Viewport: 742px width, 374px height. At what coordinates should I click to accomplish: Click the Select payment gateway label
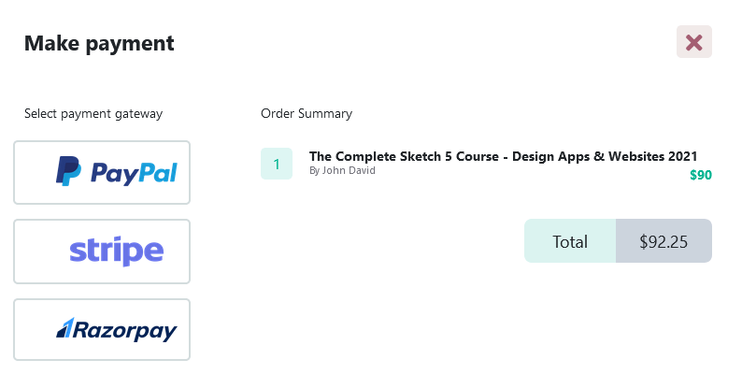pyautogui.click(x=93, y=114)
